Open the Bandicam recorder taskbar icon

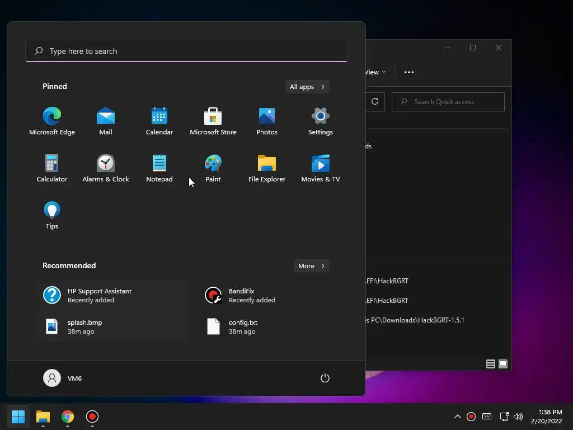(x=92, y=417)
